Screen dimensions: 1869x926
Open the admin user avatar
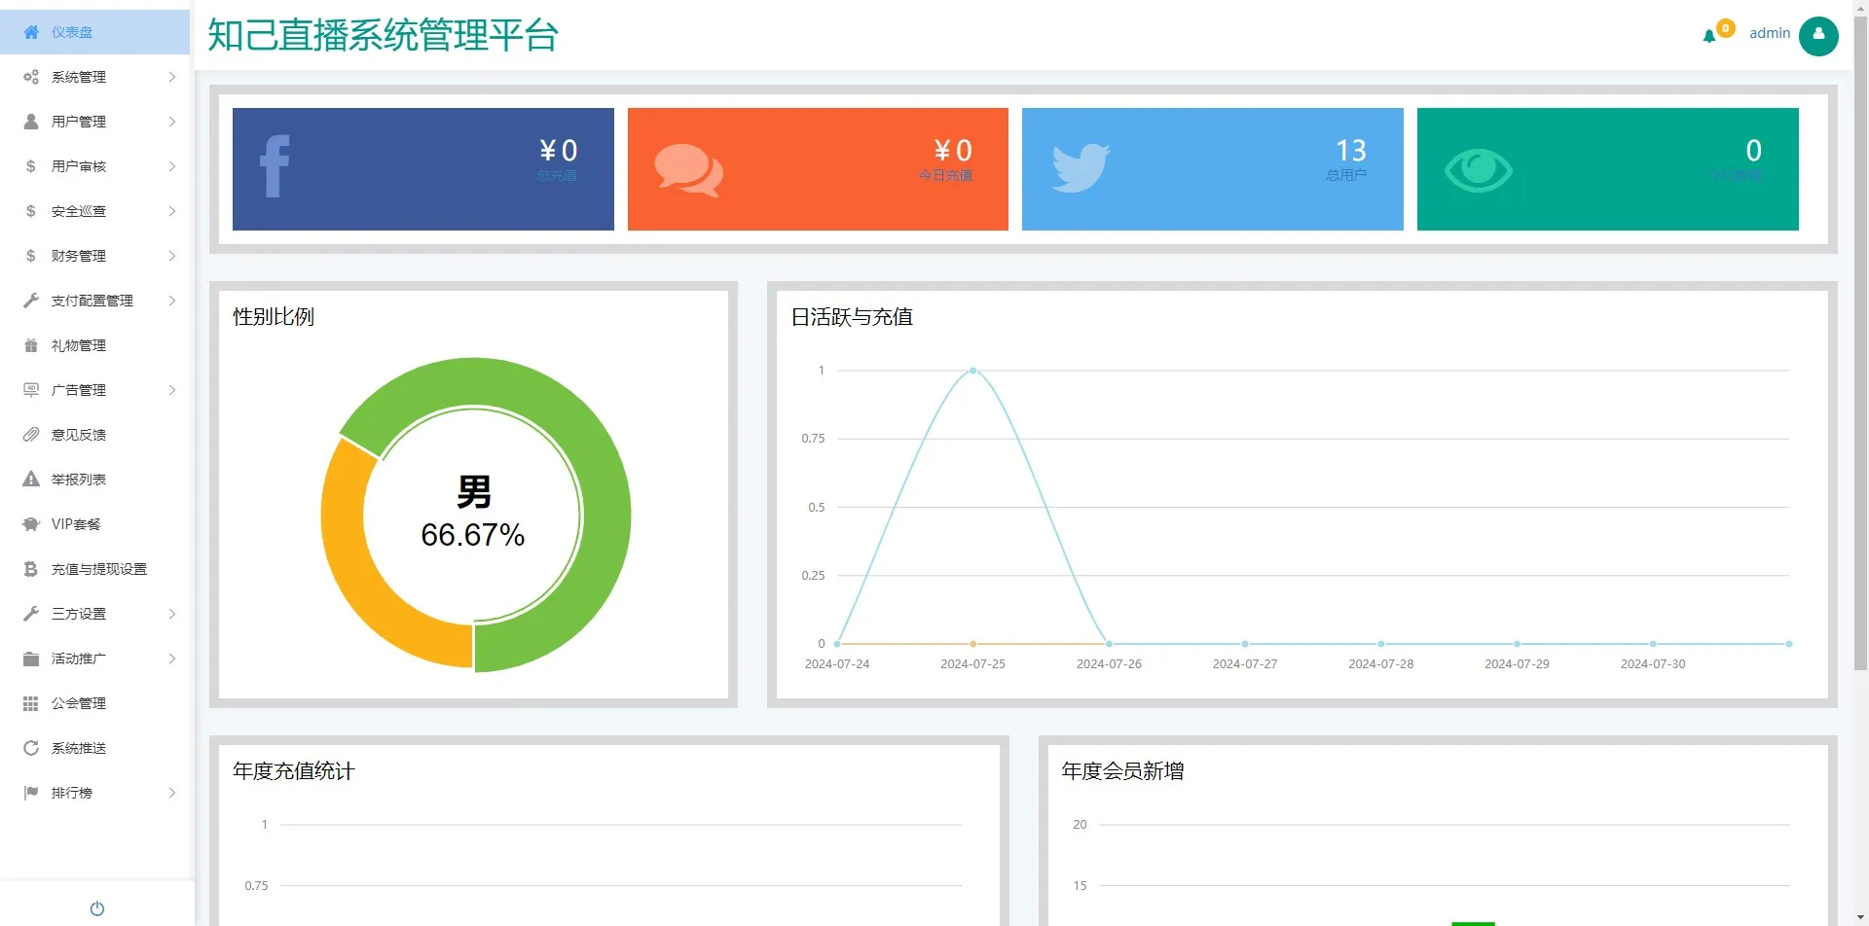(x=1817, y=36)
